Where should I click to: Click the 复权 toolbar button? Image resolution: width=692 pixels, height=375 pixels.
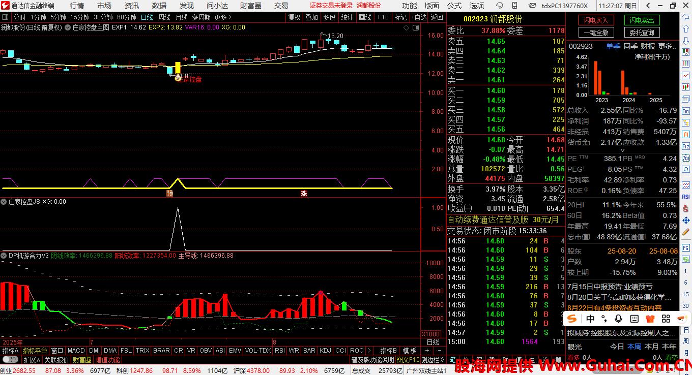[295, 17]
